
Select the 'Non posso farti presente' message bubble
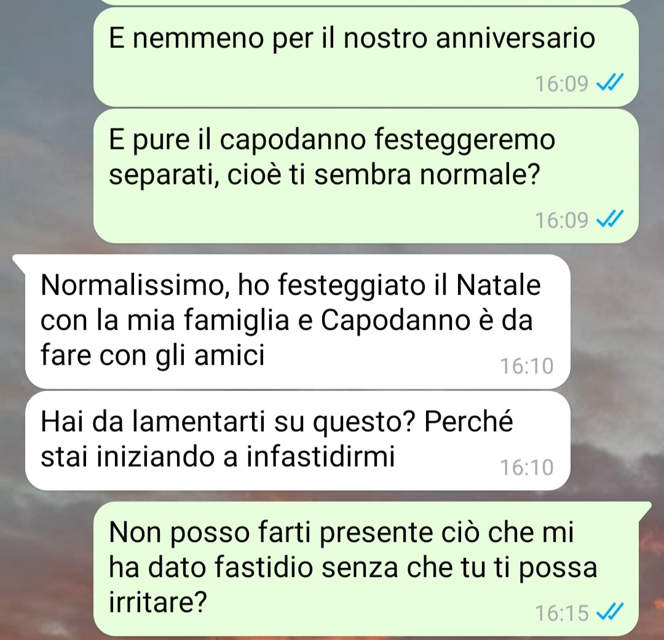[x=366, y=569]
